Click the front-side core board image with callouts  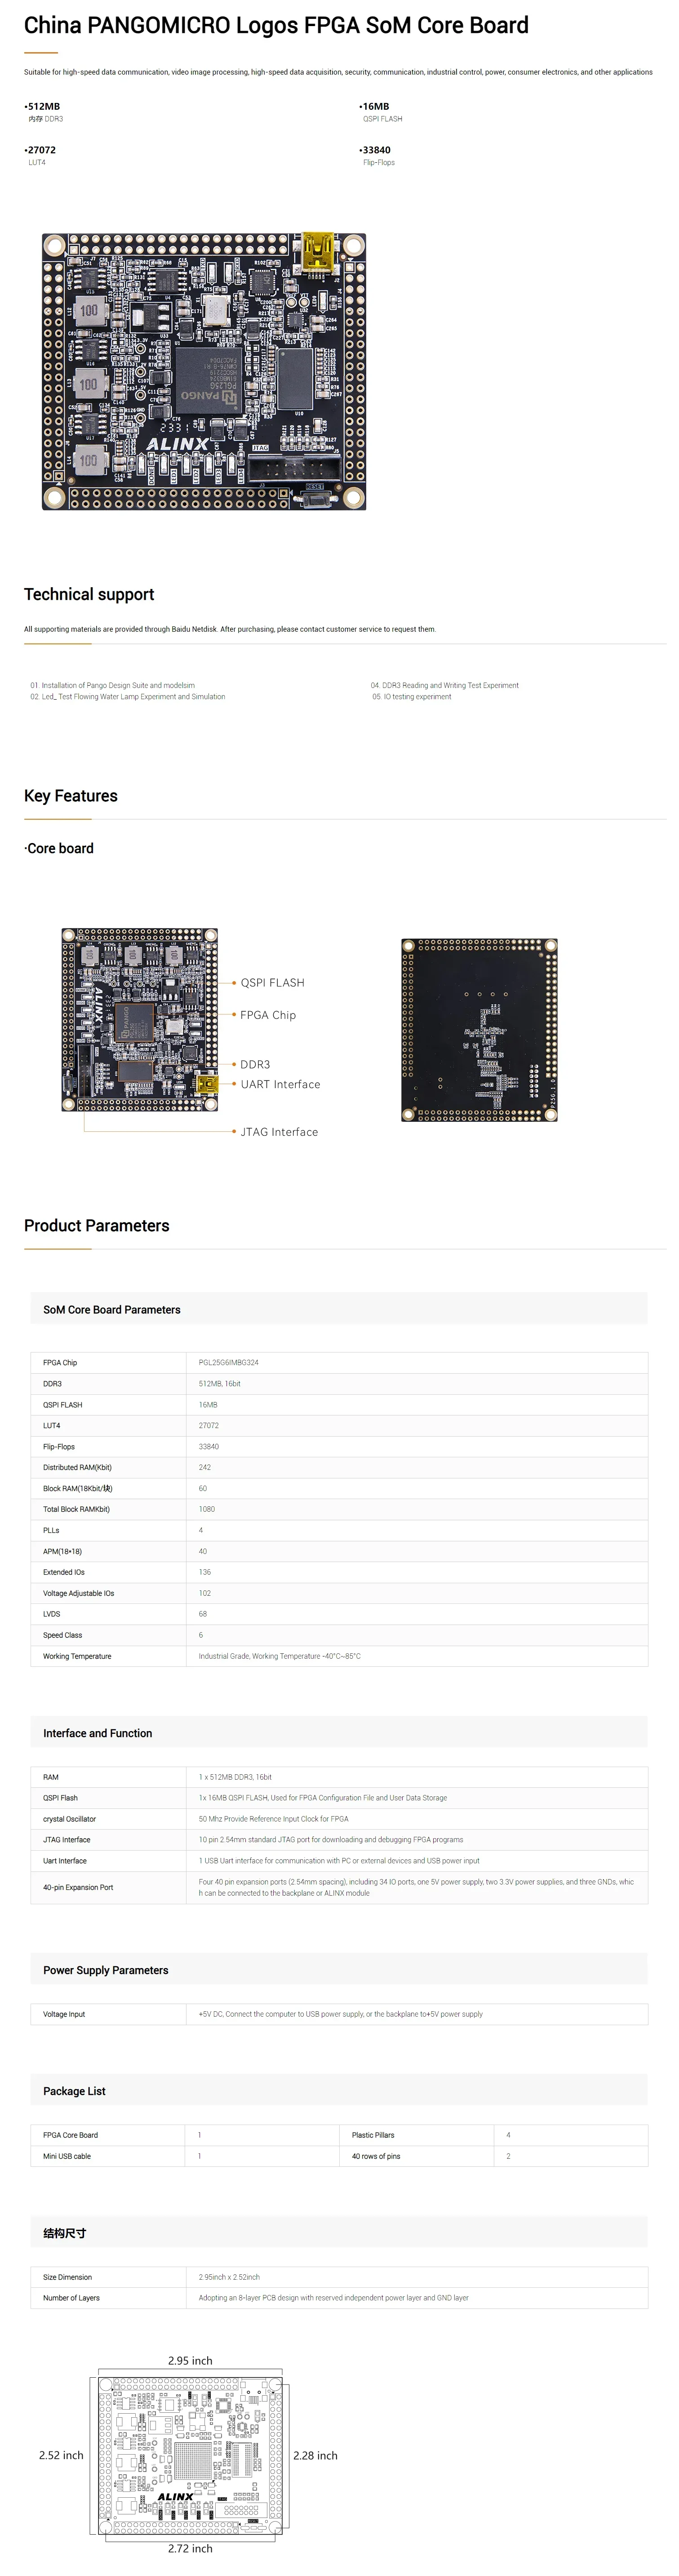tap(140, 1019)
